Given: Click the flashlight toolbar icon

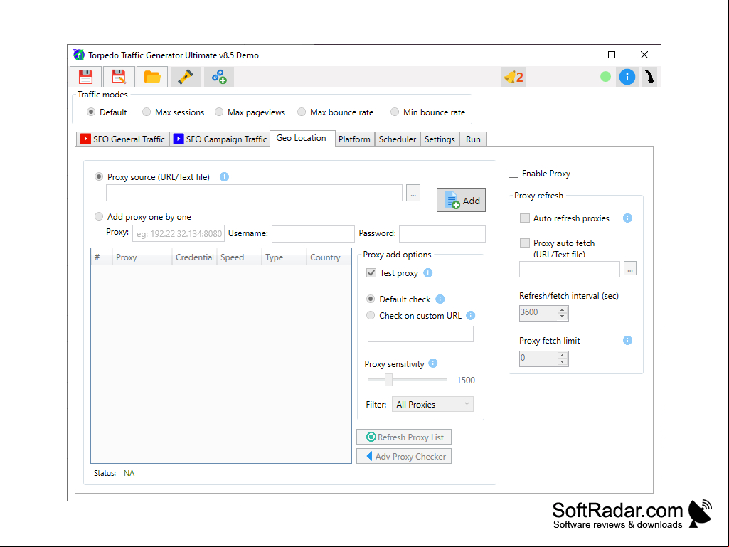Looking at the screenshot, I should pos(186,77).
